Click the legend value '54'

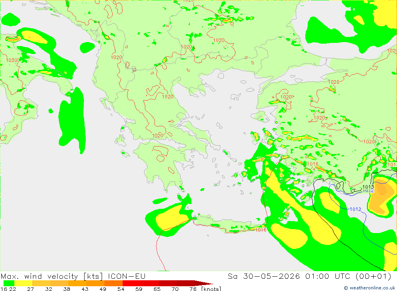121,289
